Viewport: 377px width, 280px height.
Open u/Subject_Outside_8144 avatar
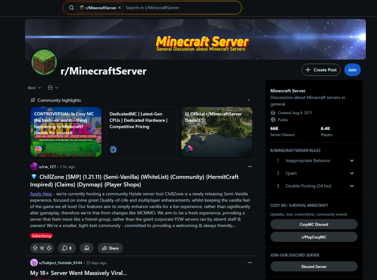(x=34, y=262)
